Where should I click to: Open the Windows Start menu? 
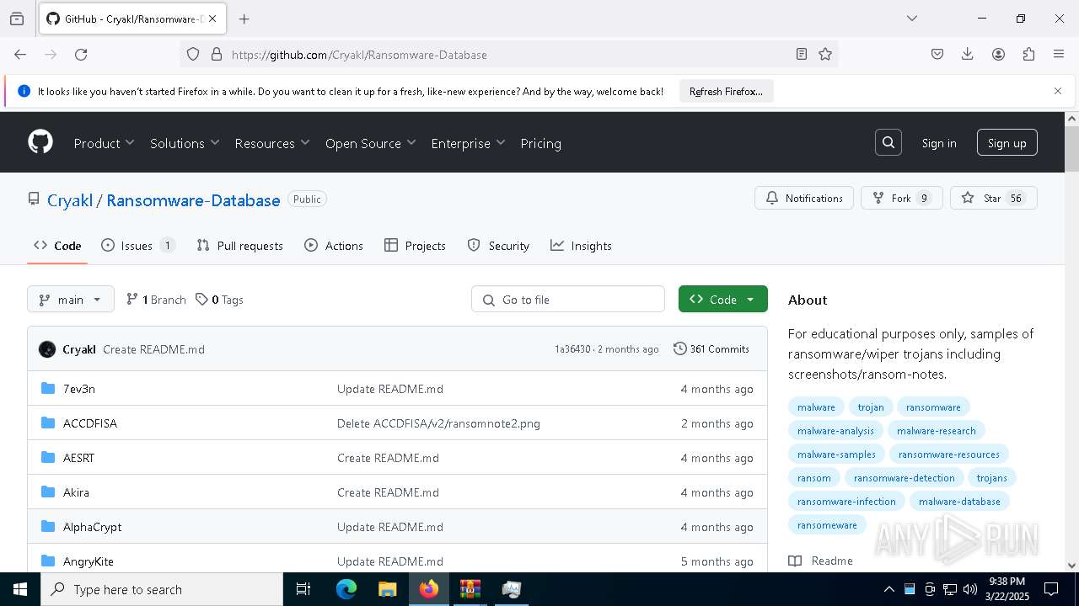20,589
